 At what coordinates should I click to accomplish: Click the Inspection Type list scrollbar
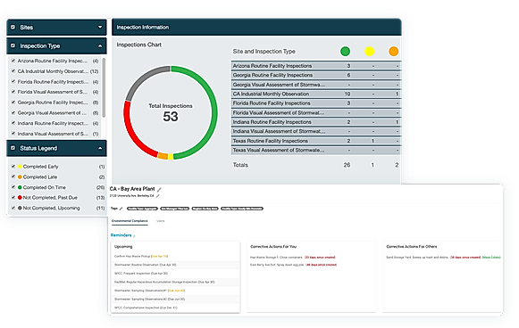point(104,87)
